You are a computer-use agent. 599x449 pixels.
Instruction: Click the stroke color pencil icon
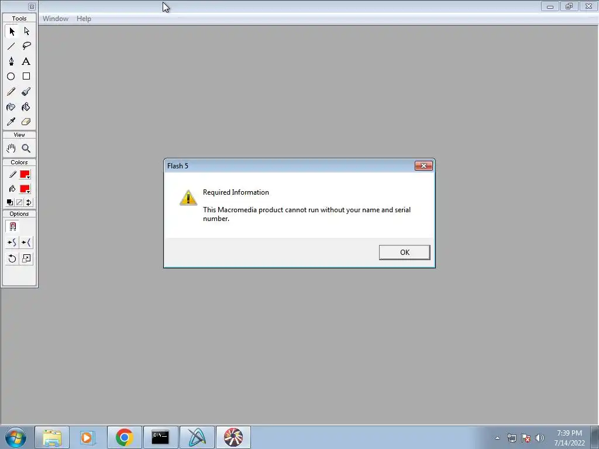click(x=13, y=174)
